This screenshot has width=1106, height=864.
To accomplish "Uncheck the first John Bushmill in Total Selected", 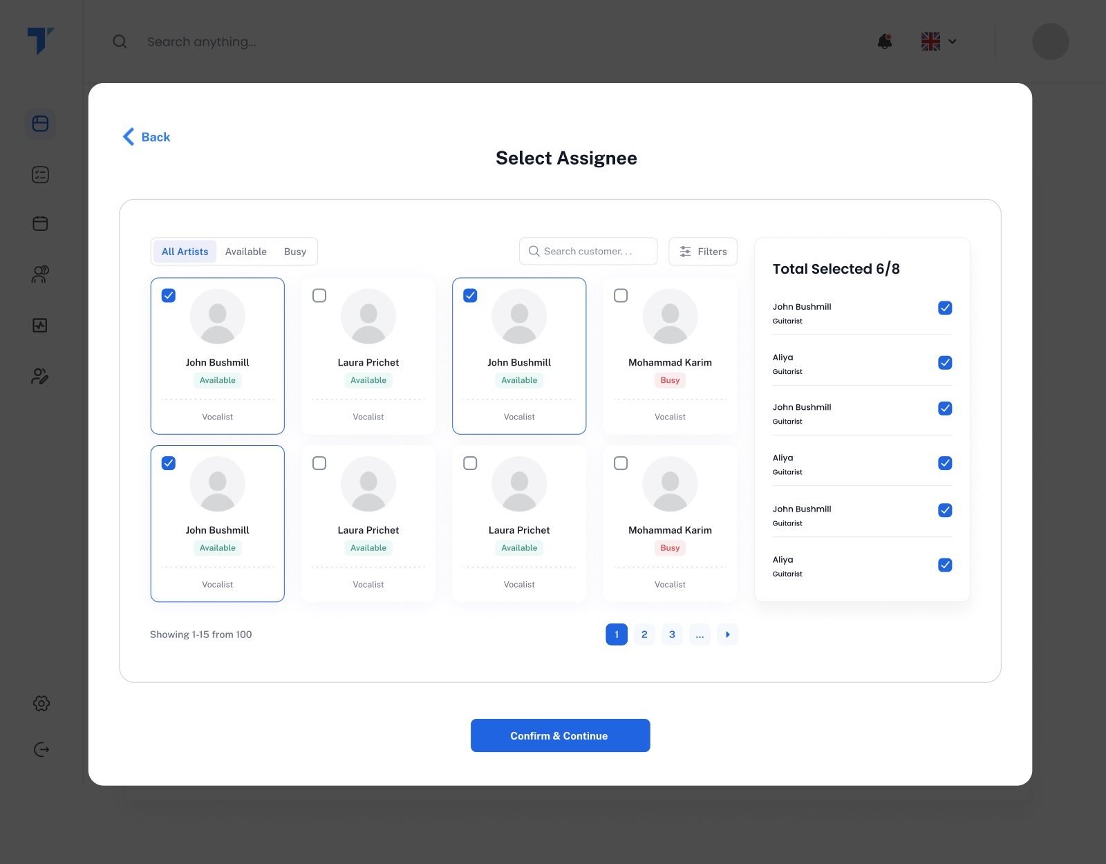I will 945,308.
